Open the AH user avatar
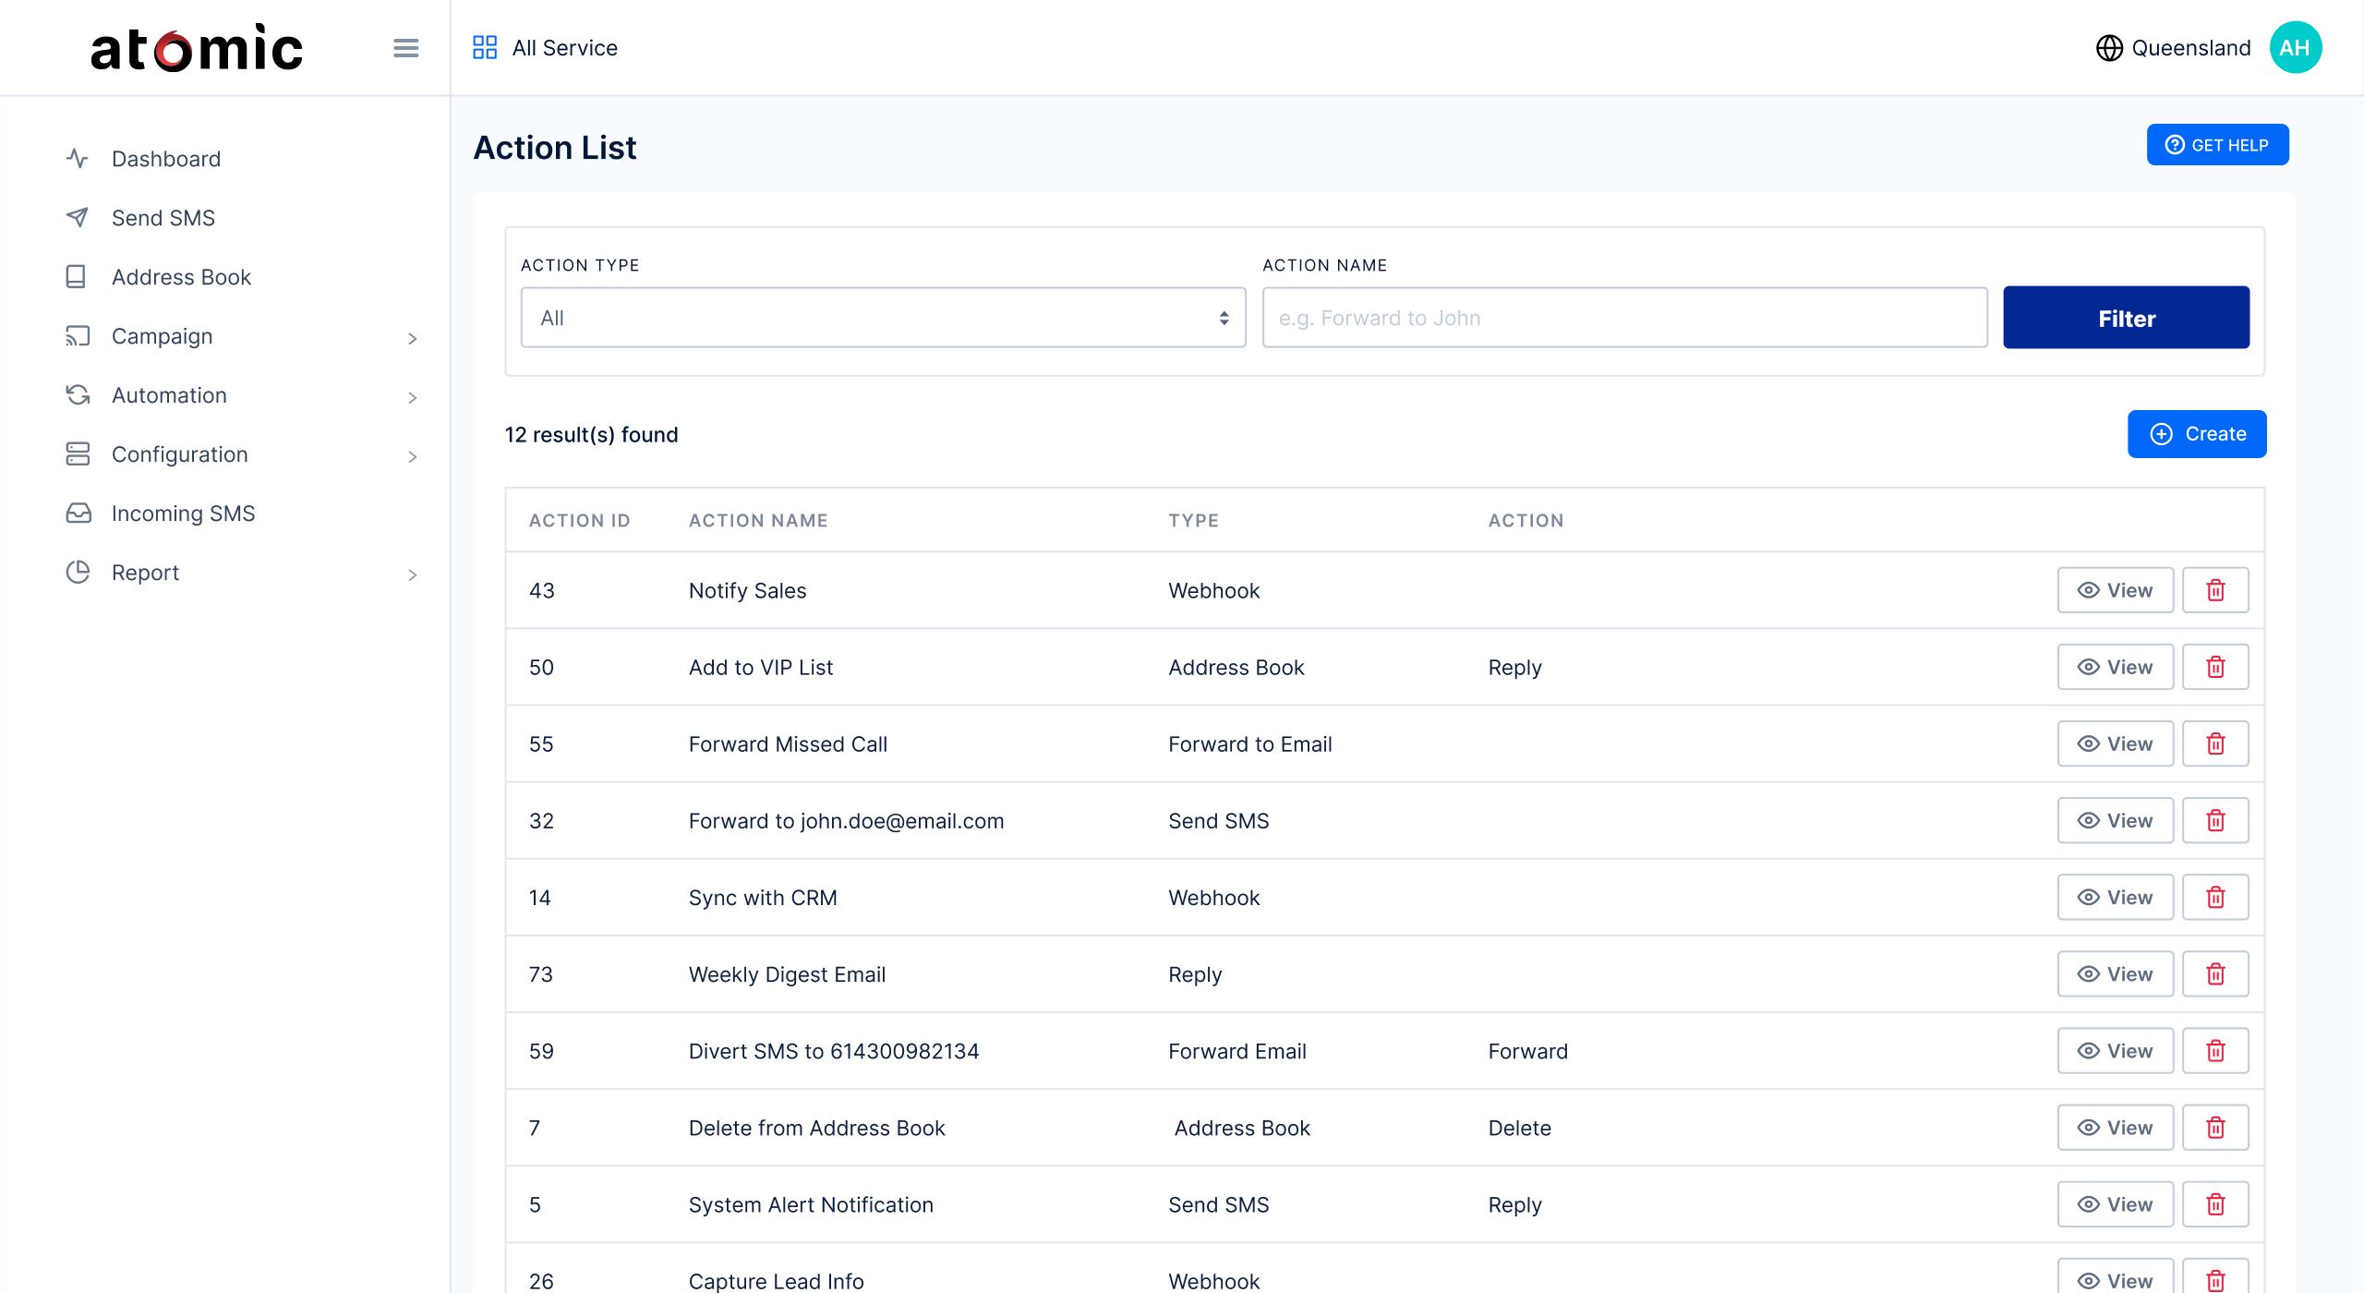Image resolution: width=2364 pixels, height=1293 pixels. tap(2295, 48)
